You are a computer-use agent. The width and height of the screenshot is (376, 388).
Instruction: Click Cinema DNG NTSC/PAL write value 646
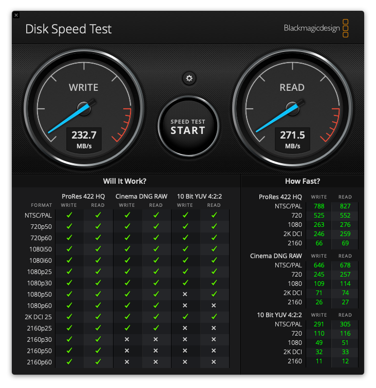[319, 265]
